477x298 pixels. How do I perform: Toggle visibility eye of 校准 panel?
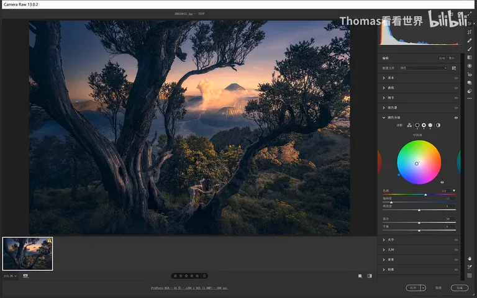[x=456, y=269]
